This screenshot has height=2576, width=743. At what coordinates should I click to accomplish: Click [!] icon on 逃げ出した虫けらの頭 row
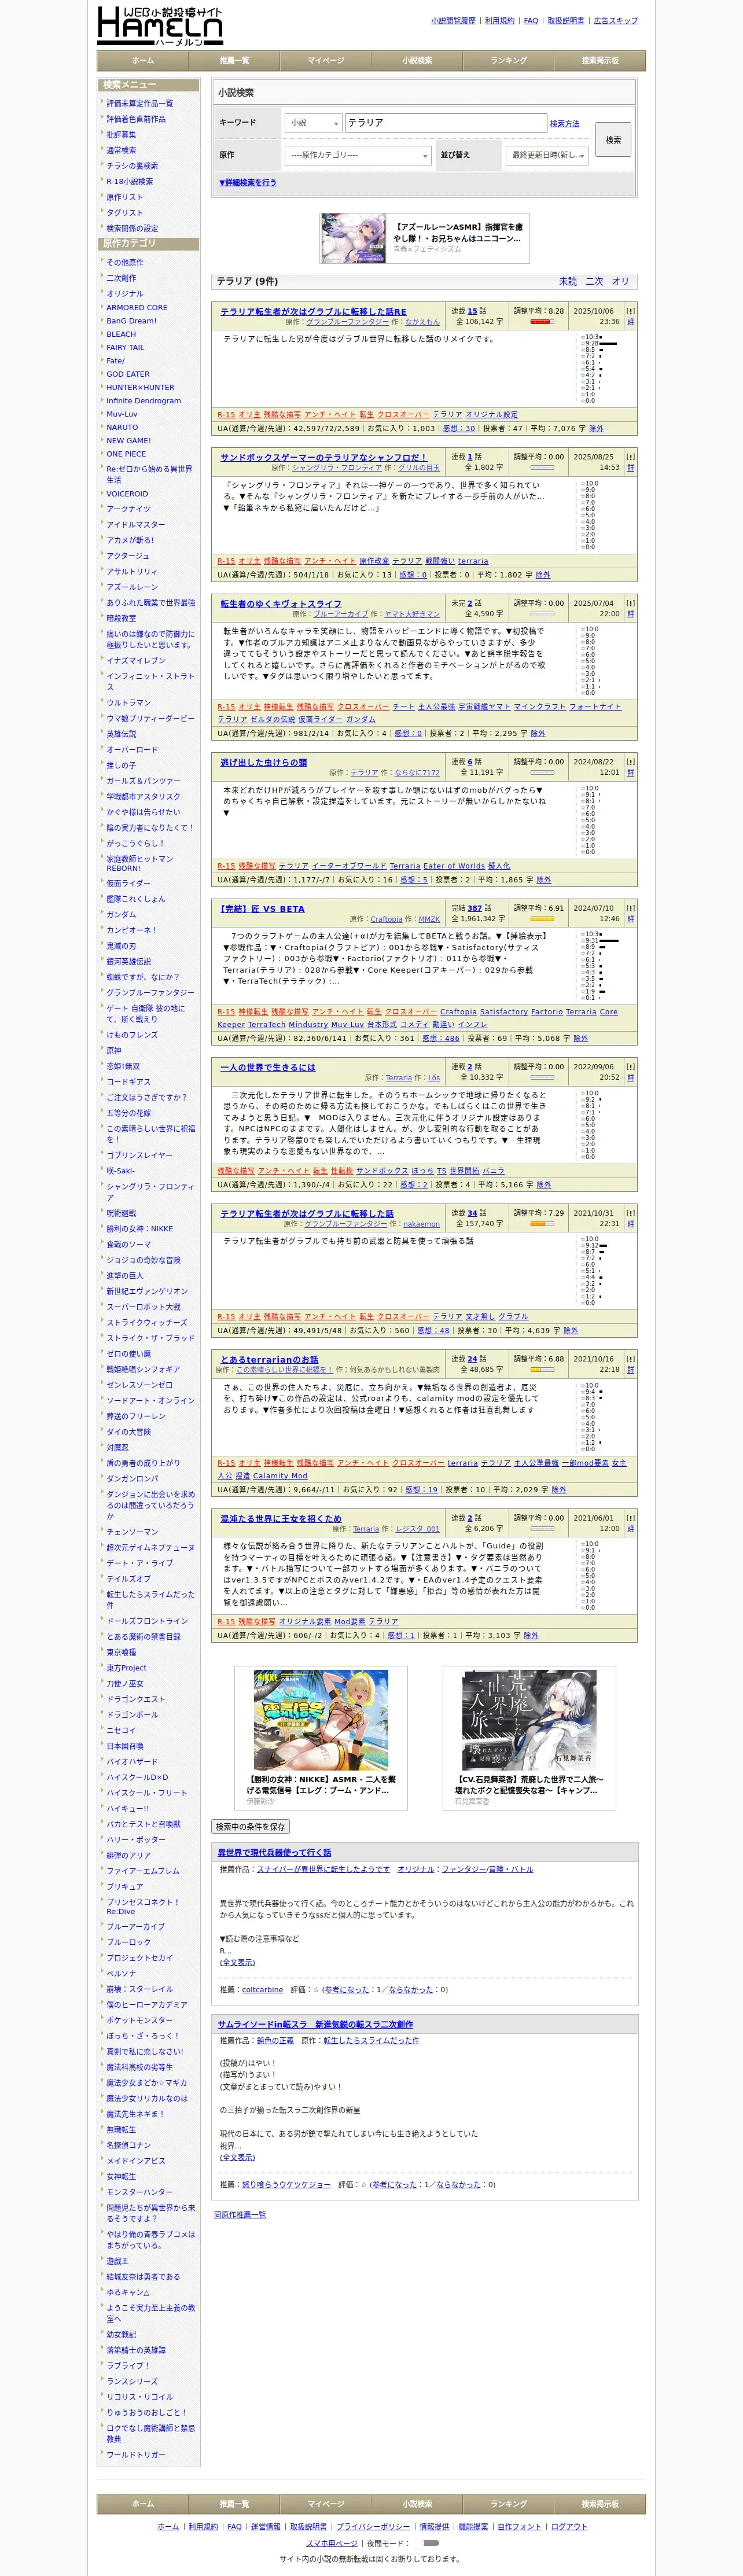630,762
